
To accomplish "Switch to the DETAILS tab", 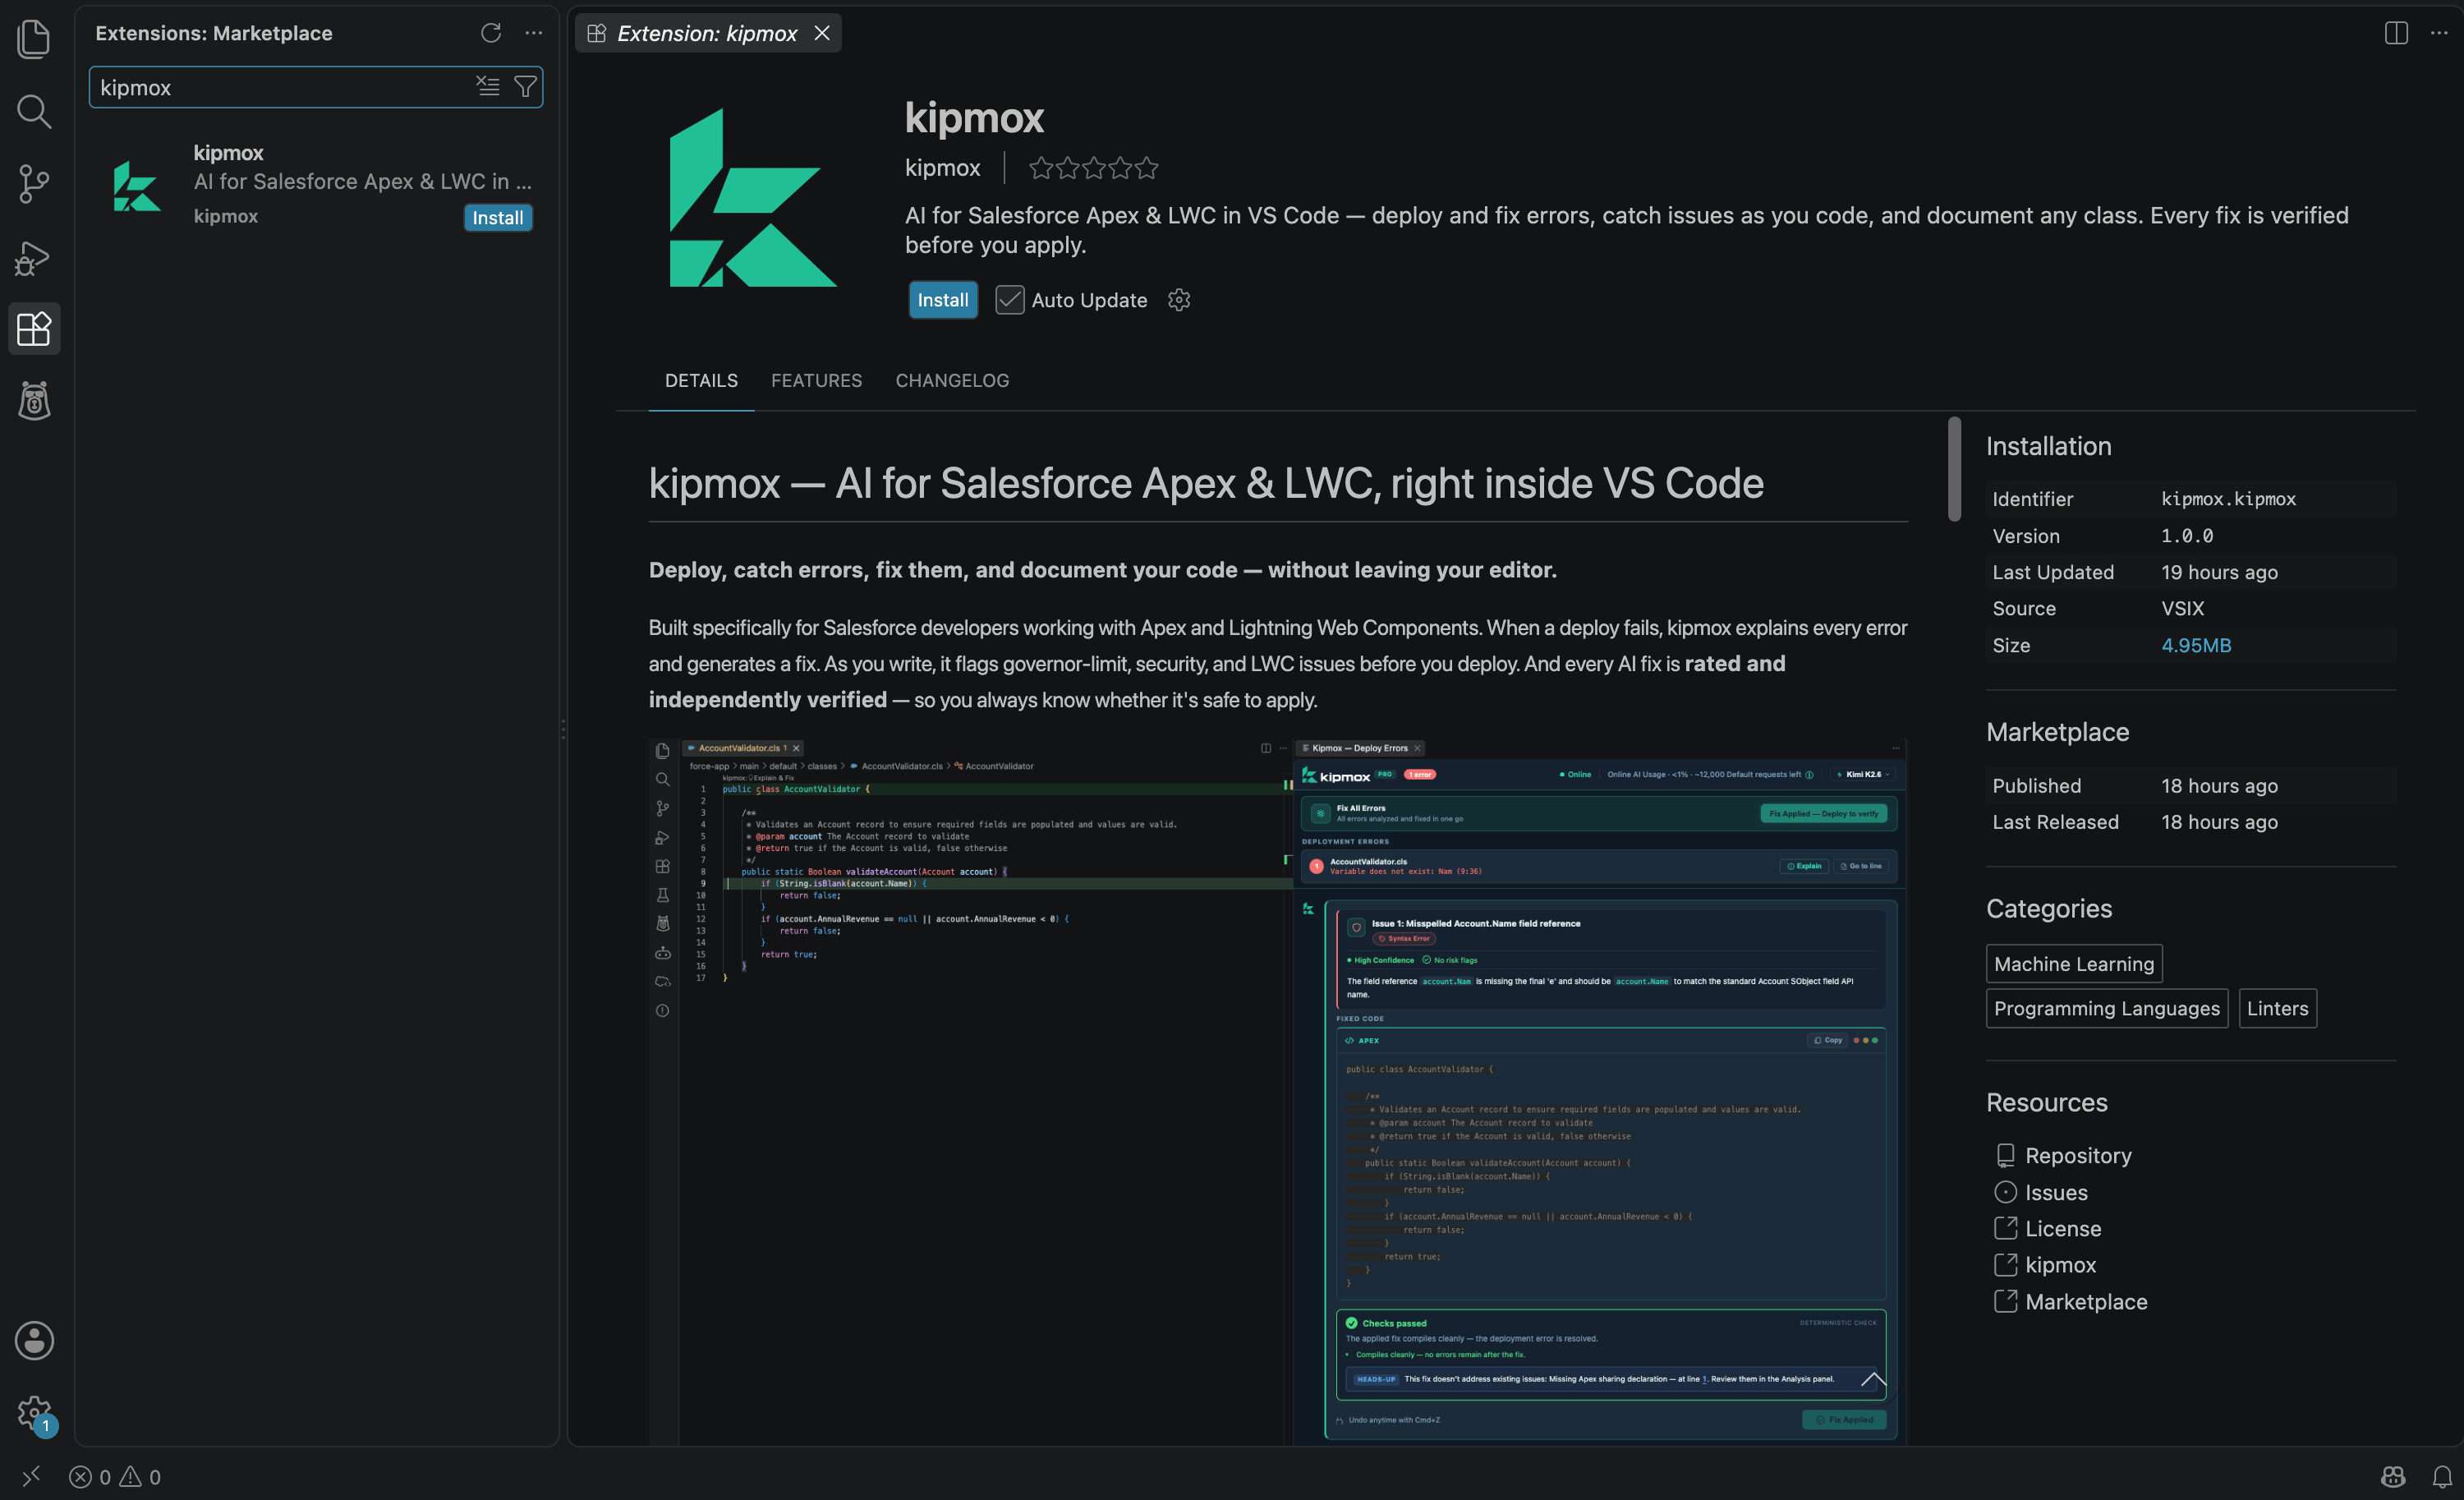I will coord(701,380).
